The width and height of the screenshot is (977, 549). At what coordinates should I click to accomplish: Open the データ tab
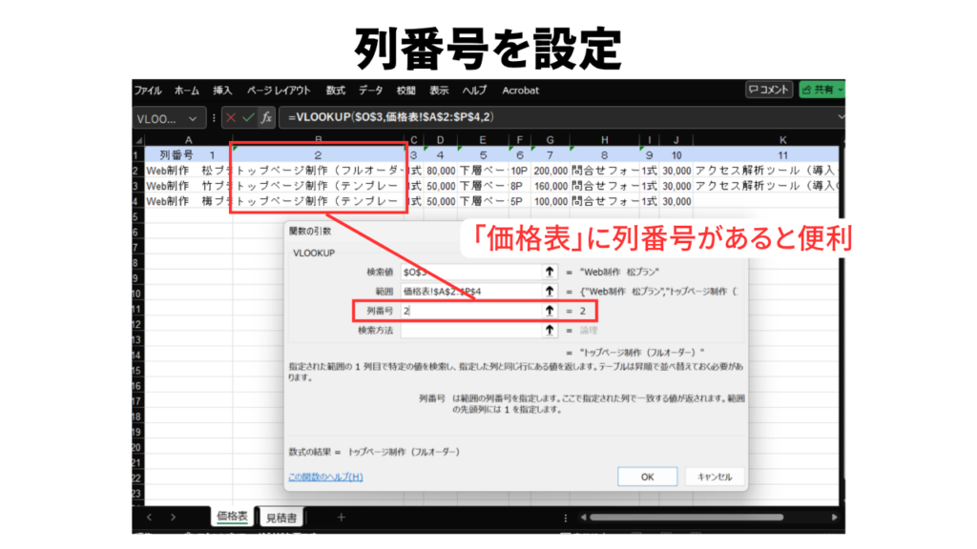371,91
